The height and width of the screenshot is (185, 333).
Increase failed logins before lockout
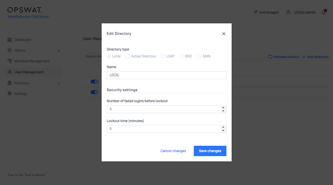click(223, 108)
